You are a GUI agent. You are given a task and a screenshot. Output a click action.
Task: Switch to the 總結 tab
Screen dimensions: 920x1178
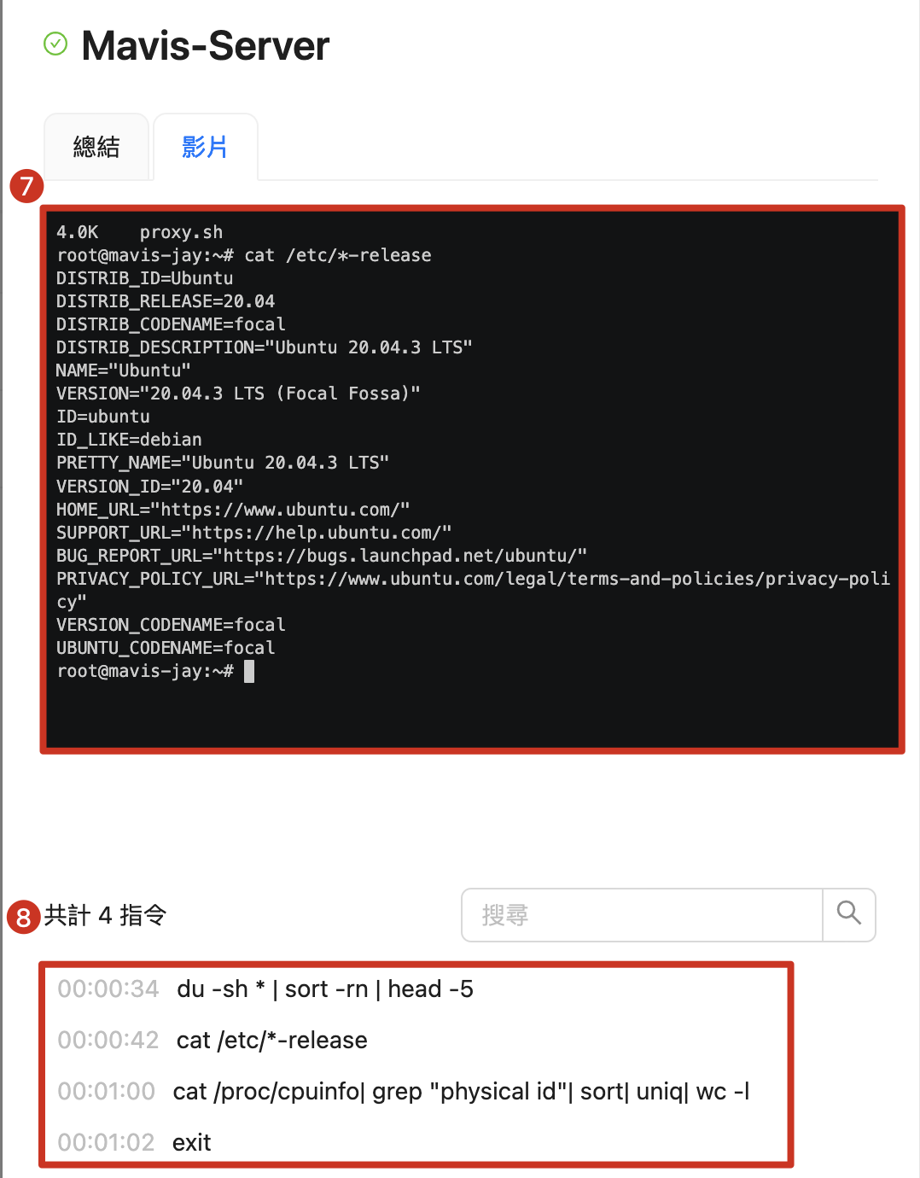96,147
